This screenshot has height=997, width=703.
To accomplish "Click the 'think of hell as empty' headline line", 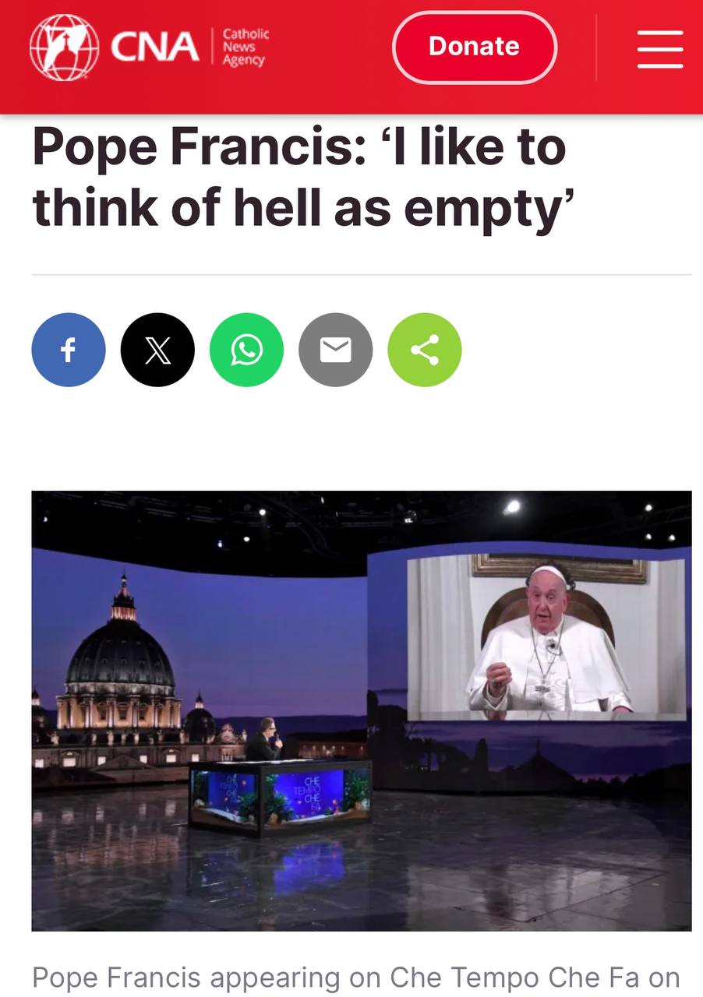I will tap(303, 209).
